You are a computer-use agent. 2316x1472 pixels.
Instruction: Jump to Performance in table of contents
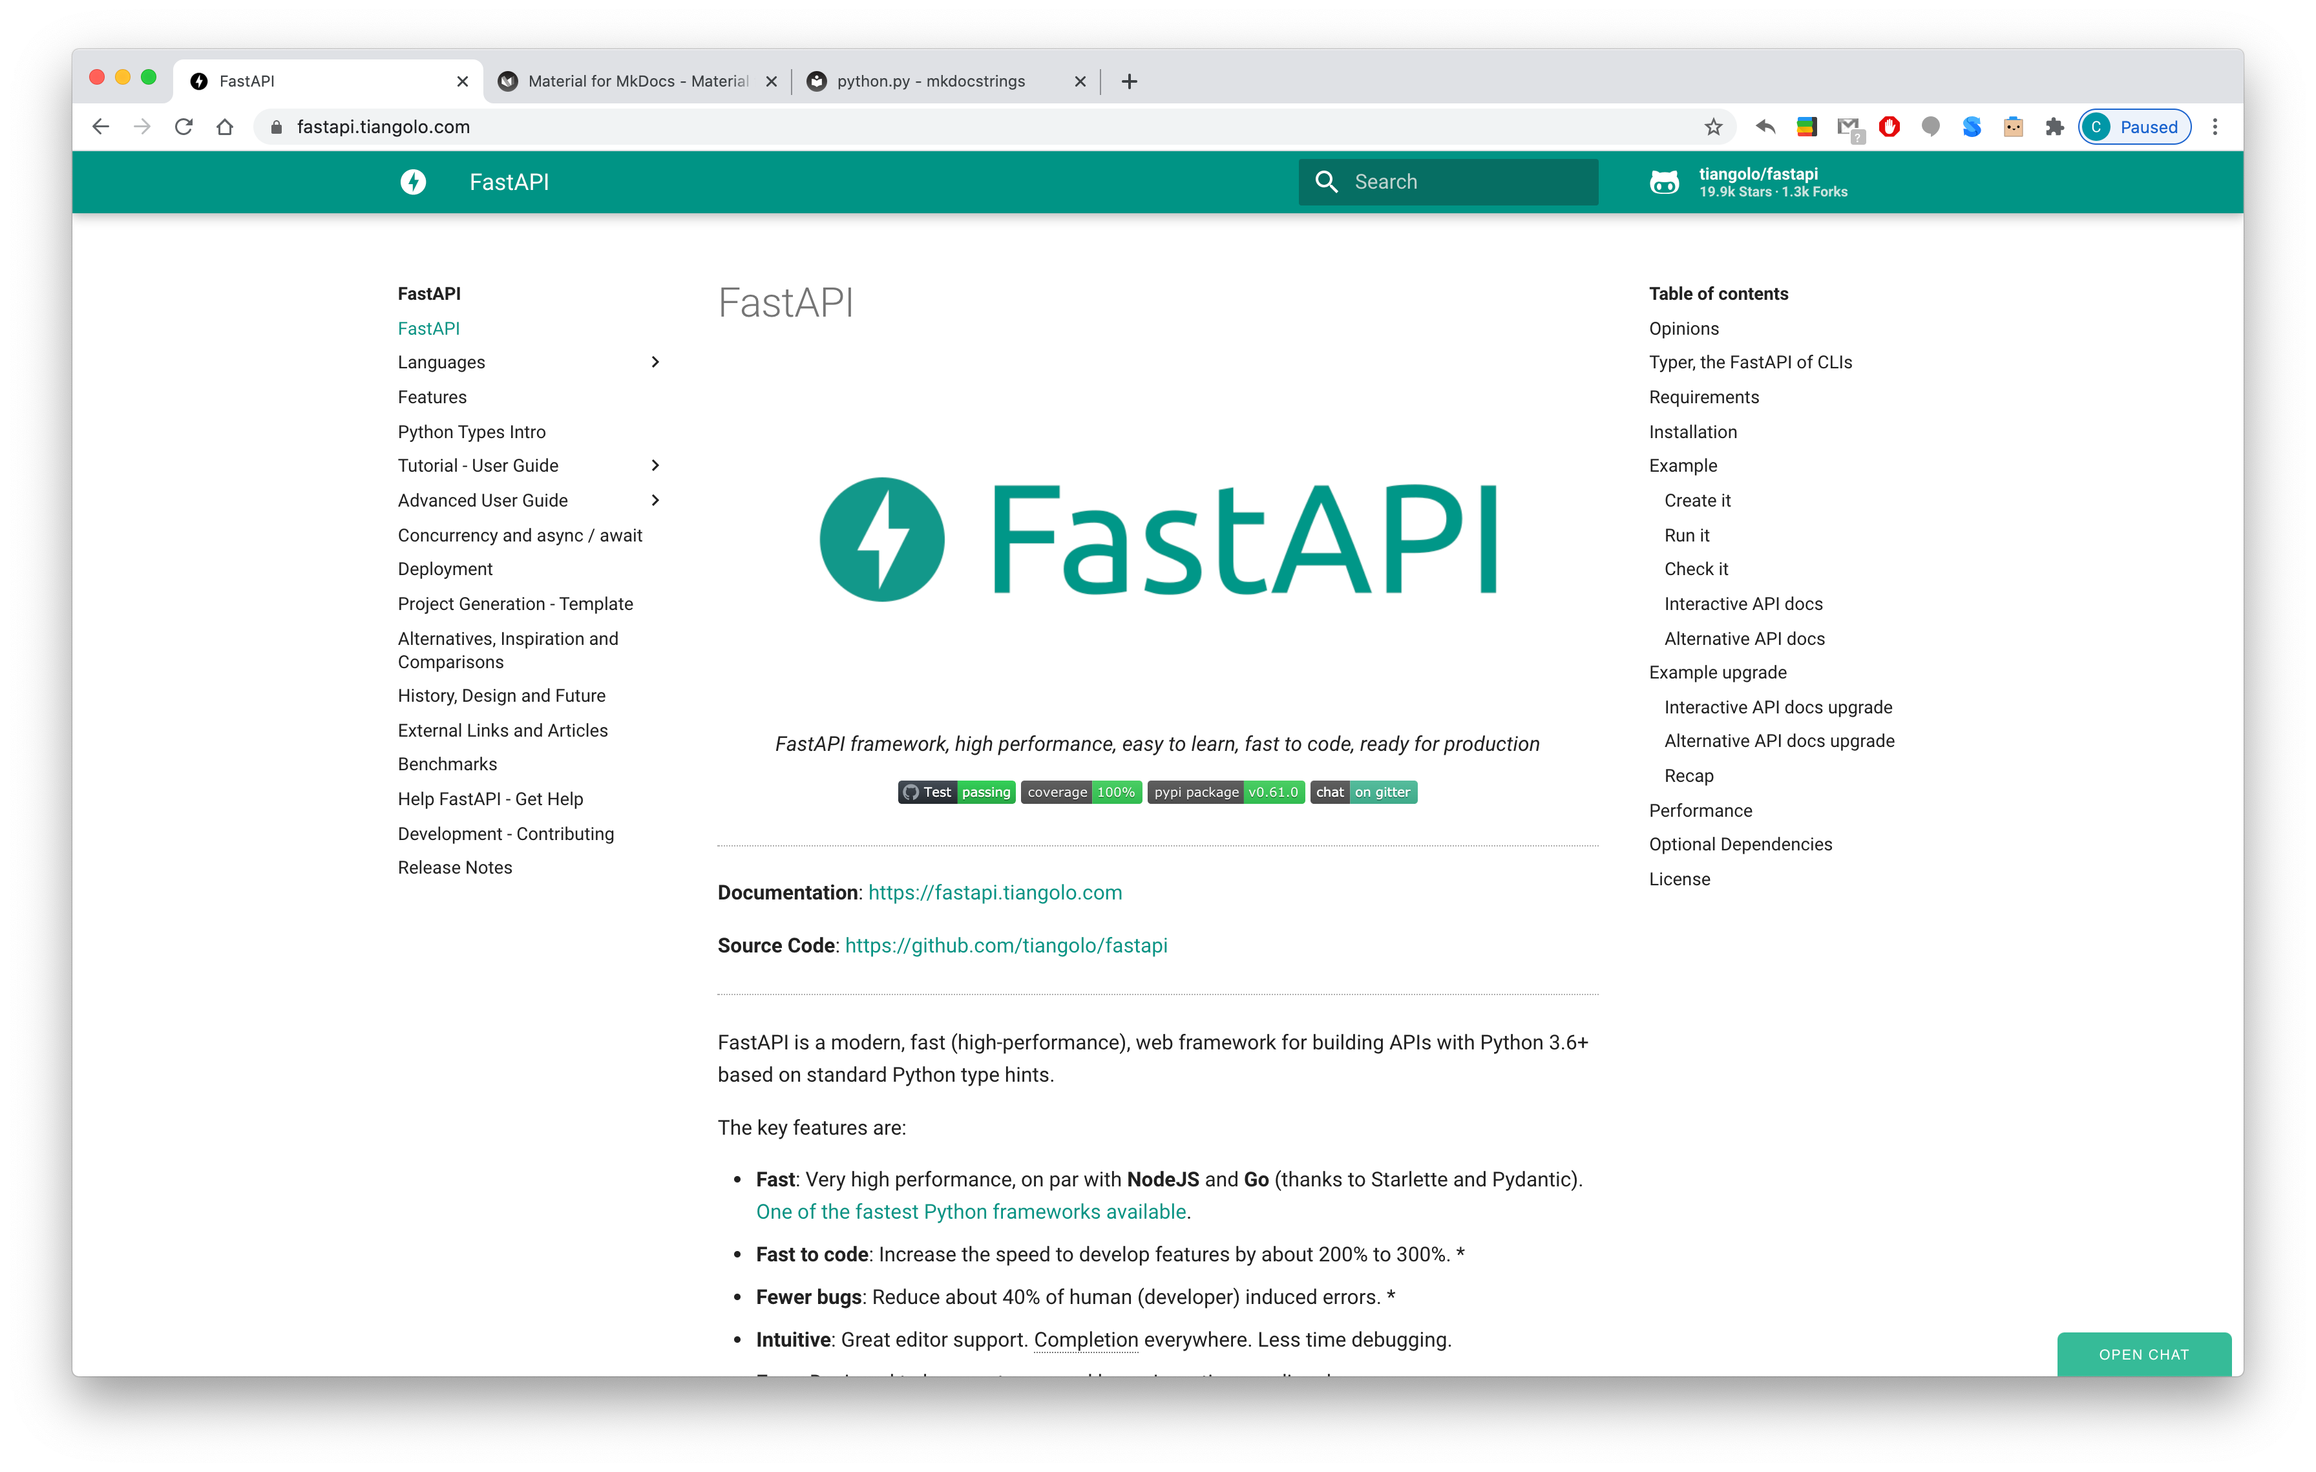(1700, 810)
